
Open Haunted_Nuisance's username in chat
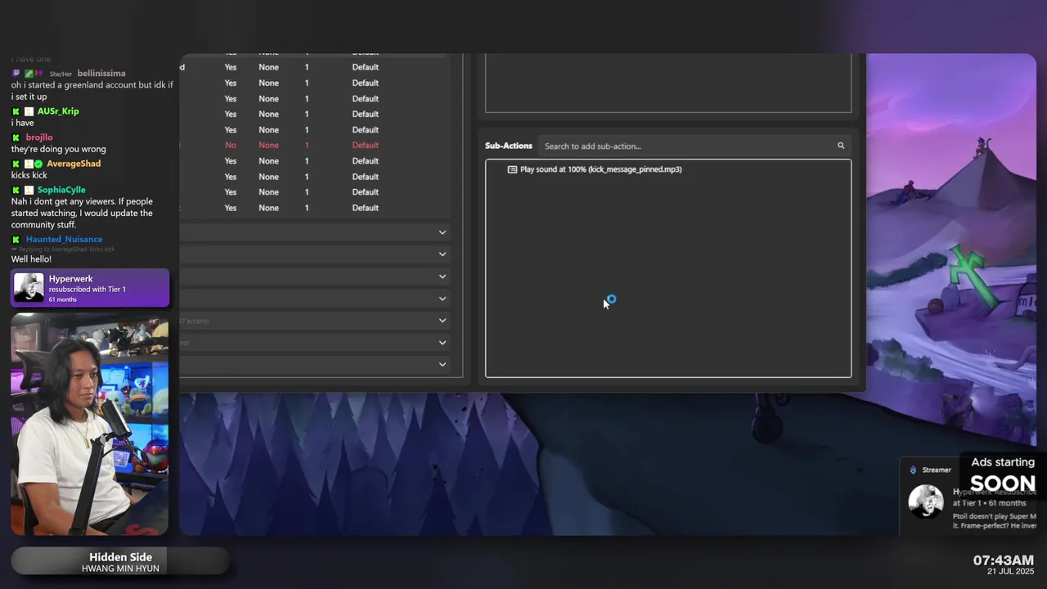[x=64, y=240]
